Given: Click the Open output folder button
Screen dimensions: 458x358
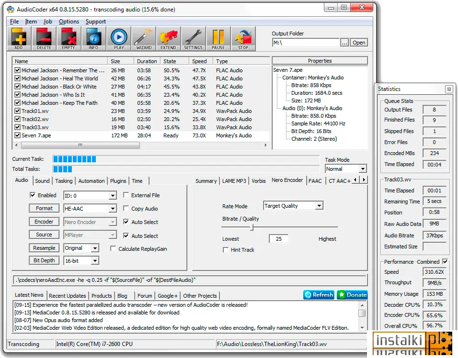Looking at the screenshot, I should (359, 43).
